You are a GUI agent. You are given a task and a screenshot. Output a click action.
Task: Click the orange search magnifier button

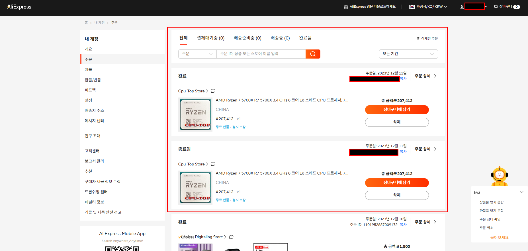click(x=313, y=54)
